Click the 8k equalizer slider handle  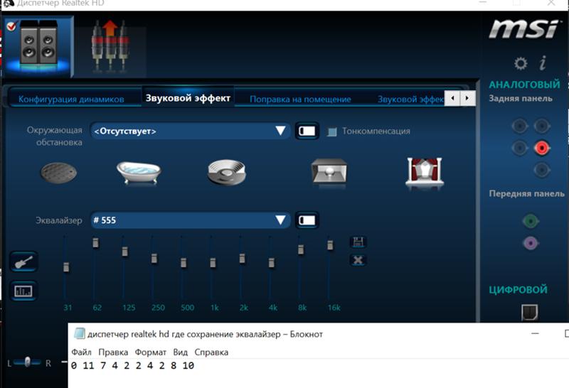[301, 249]
